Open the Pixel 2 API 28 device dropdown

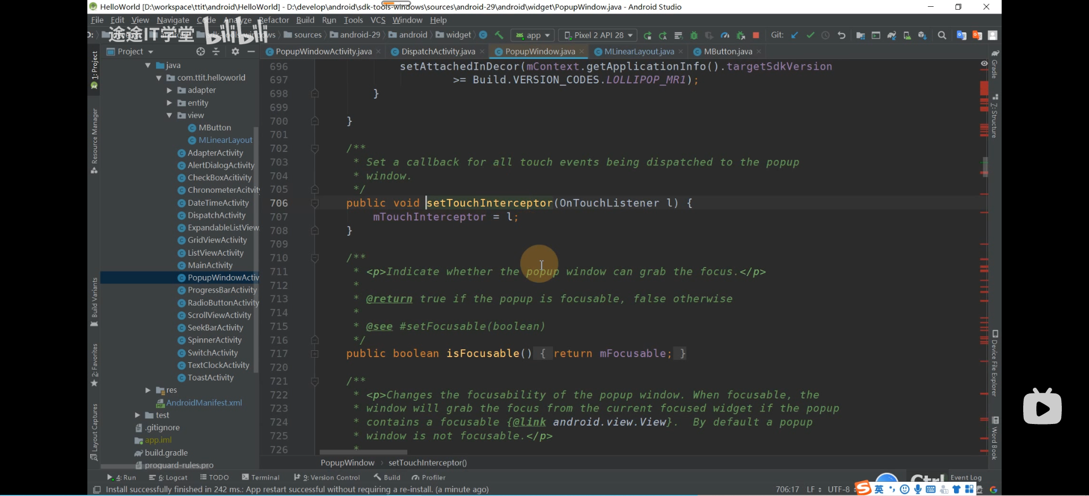click(598, 35)
